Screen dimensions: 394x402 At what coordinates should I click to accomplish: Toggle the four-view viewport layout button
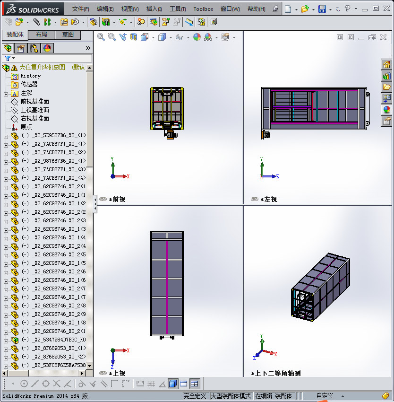[x=194, y=384]
